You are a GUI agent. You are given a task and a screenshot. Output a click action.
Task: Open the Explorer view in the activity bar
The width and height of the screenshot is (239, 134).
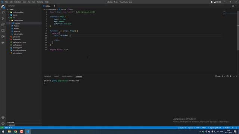(x=3, y=7)
